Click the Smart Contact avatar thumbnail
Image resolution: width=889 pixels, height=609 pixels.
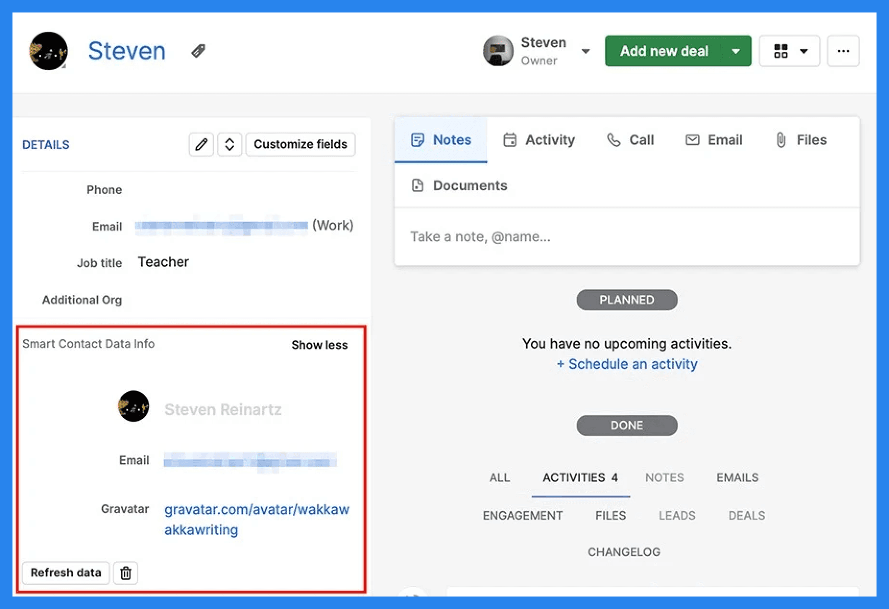point(133,406)
